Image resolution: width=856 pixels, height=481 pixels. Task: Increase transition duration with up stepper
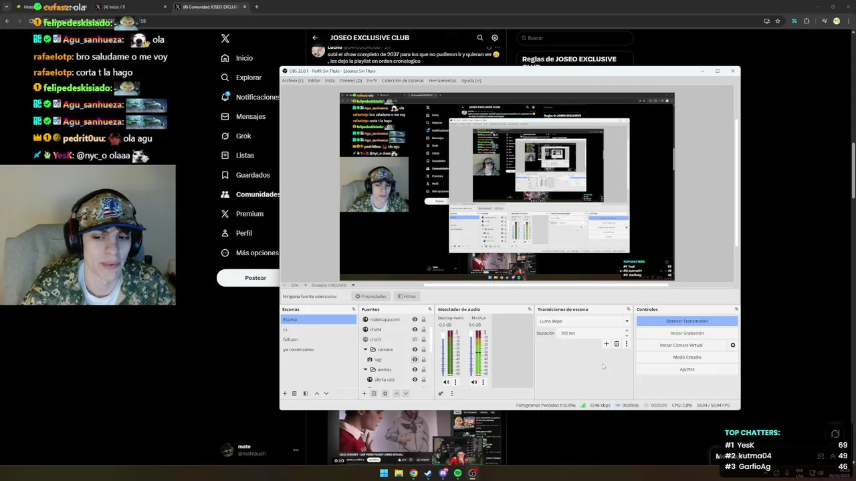(x=627, y=331)
